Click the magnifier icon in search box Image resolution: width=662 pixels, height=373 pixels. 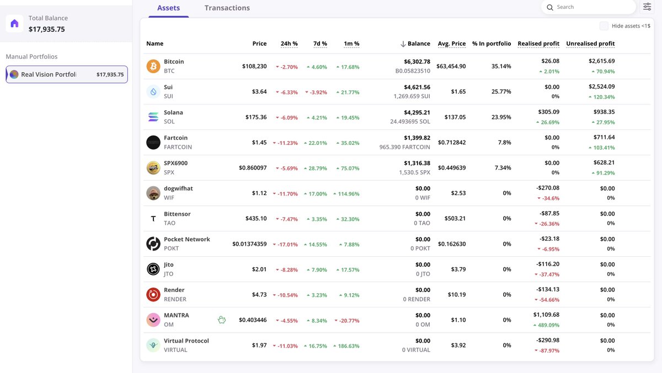click(549, 7)
